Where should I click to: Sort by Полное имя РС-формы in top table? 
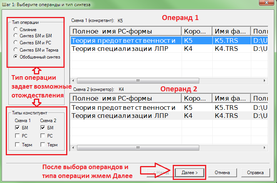click(125, 31)
